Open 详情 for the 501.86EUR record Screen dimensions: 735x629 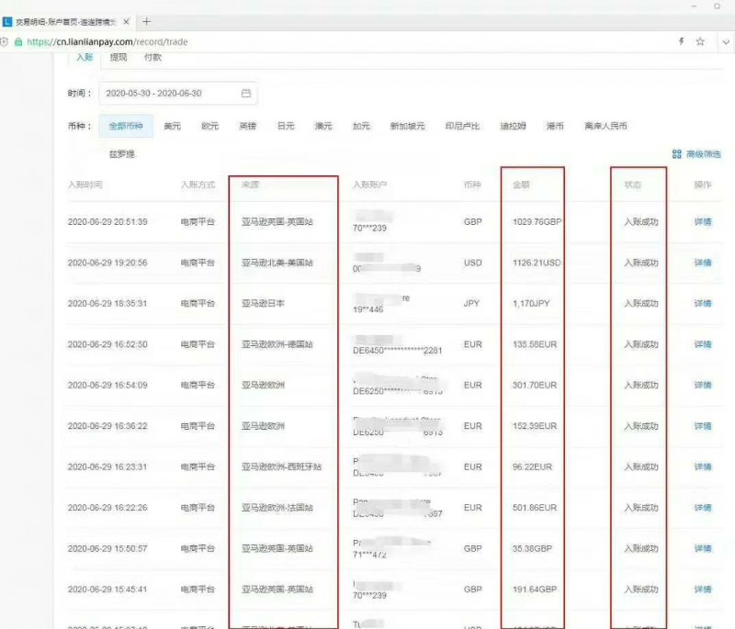[703, 508]
